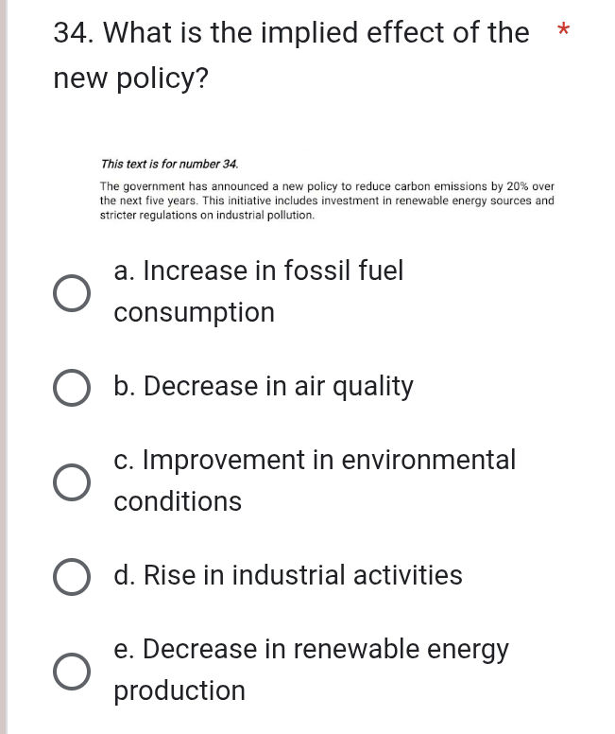This screenshot has width=615, height=734.
Task: Mark the radio button for option c
Action: coord(72,482)
